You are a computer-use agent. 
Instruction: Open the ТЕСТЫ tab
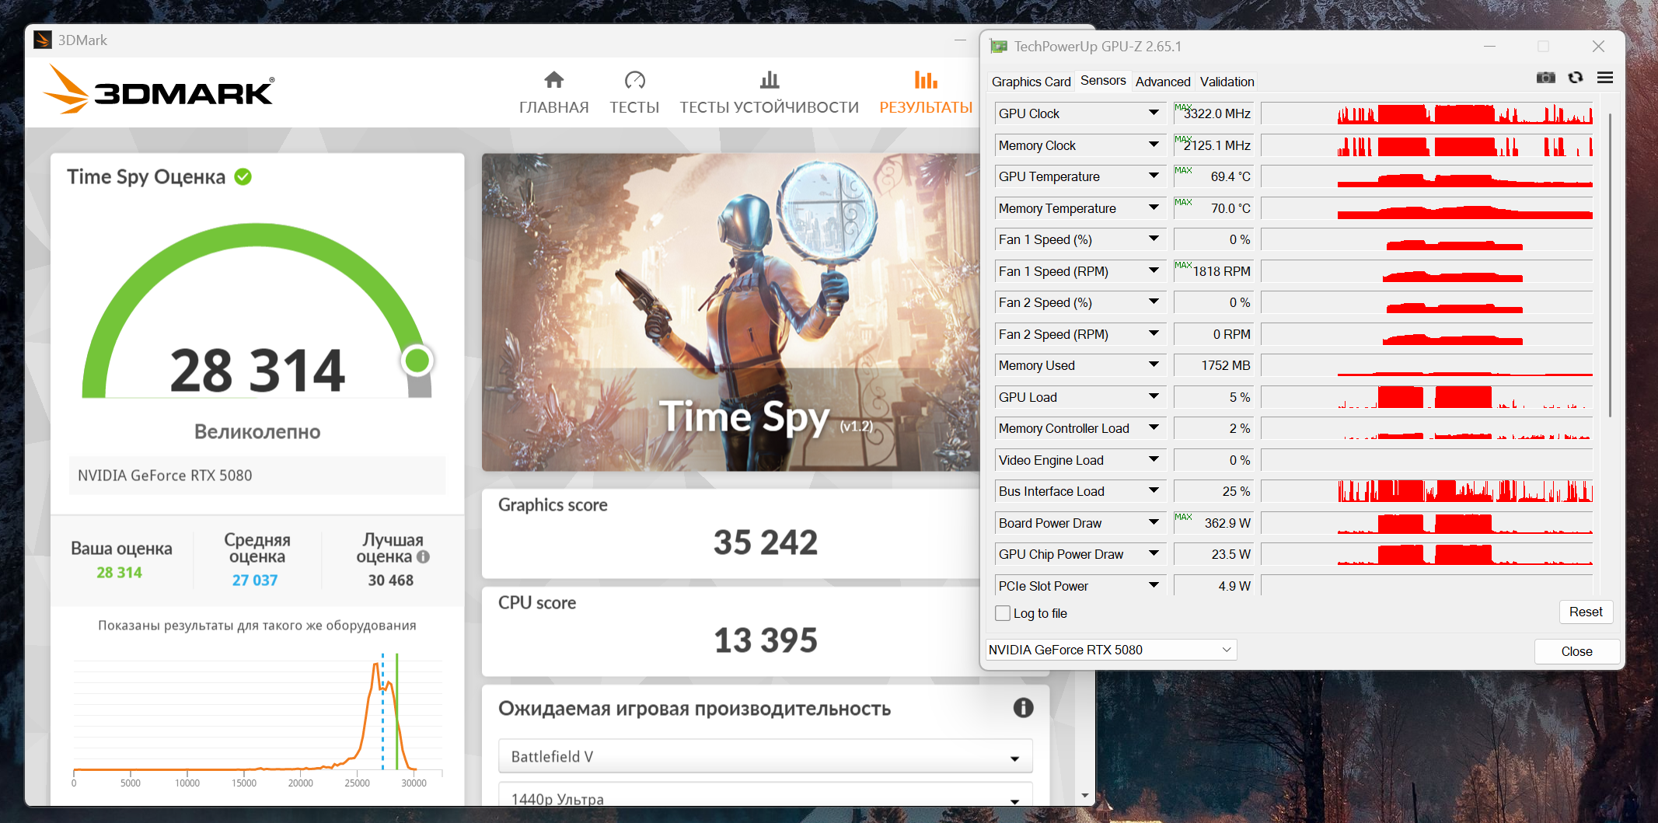tap(634, 93)
